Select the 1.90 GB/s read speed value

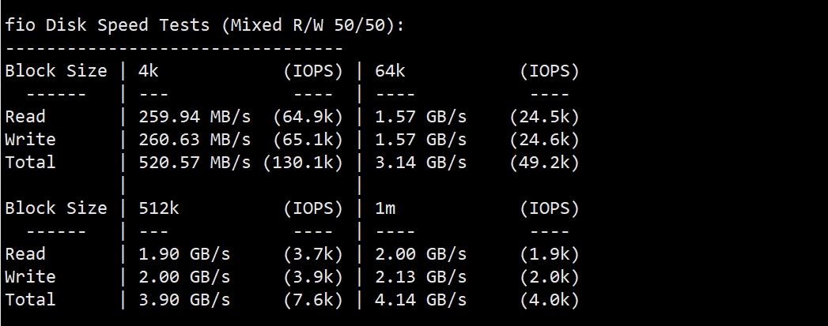[184, 254]
